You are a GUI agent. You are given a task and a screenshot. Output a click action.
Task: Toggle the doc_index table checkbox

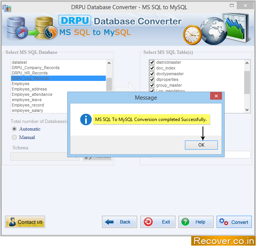point(152,68)
